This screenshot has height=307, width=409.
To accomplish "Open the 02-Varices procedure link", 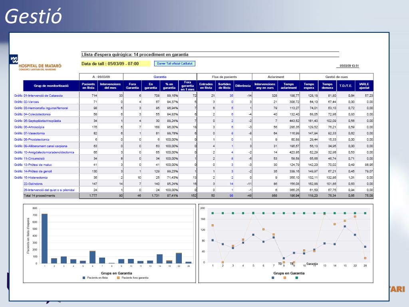I will [x=31, y=102].
